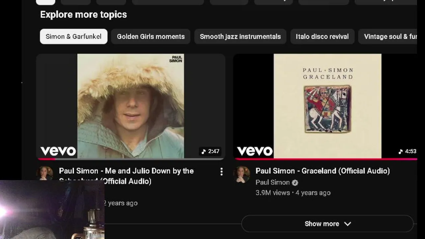Click the 2:47 duration badge
Viewport: 425px width, 239px height.
[x=211, y=151]
